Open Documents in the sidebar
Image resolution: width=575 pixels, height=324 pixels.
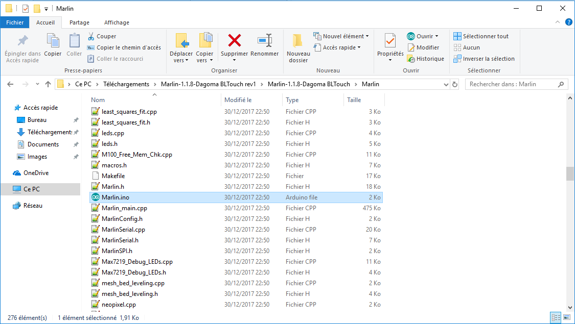(x=43, y=144)
